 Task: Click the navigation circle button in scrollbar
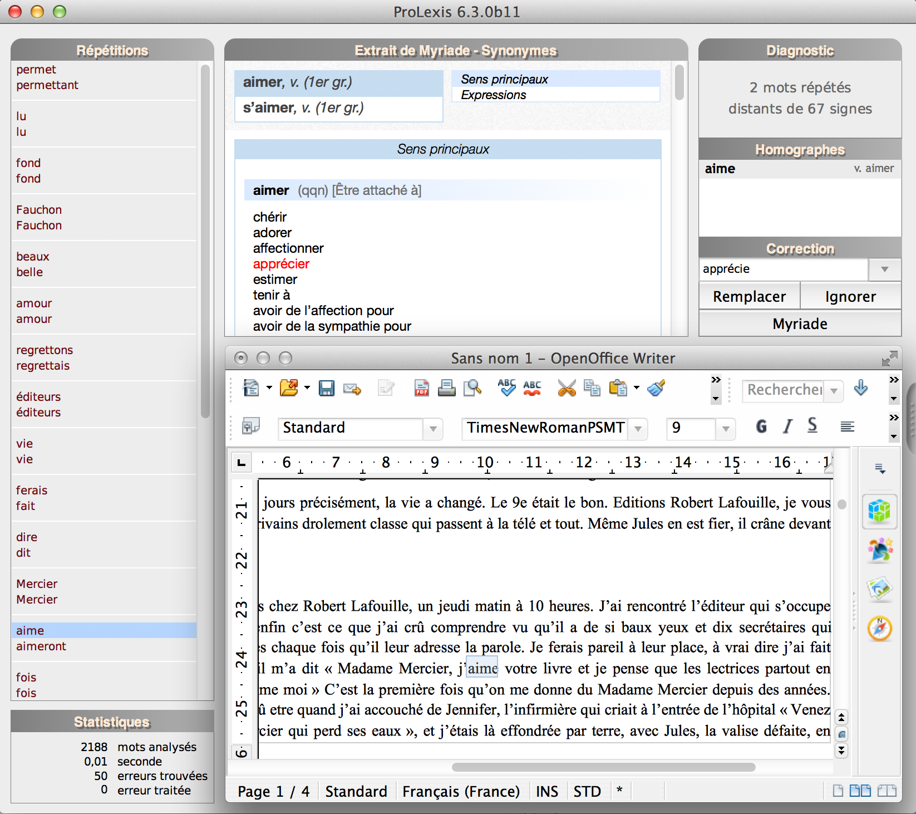(x=841, y=734)
